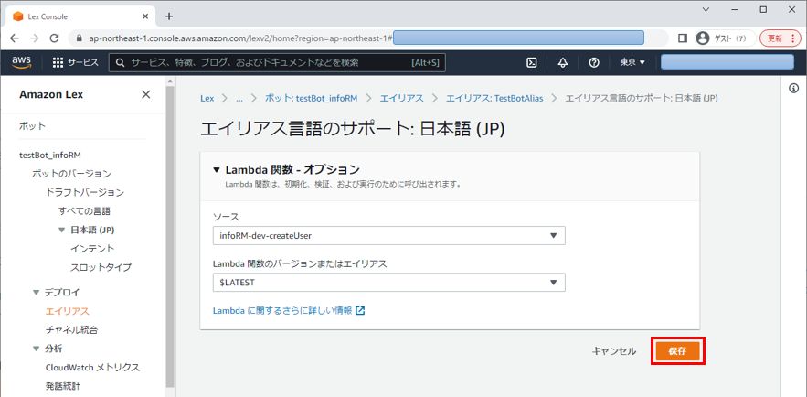The width and height of the screenshot is (807, 397).
Task: Open the エイリアス breadcrumb link
Action: click(402, 99)
